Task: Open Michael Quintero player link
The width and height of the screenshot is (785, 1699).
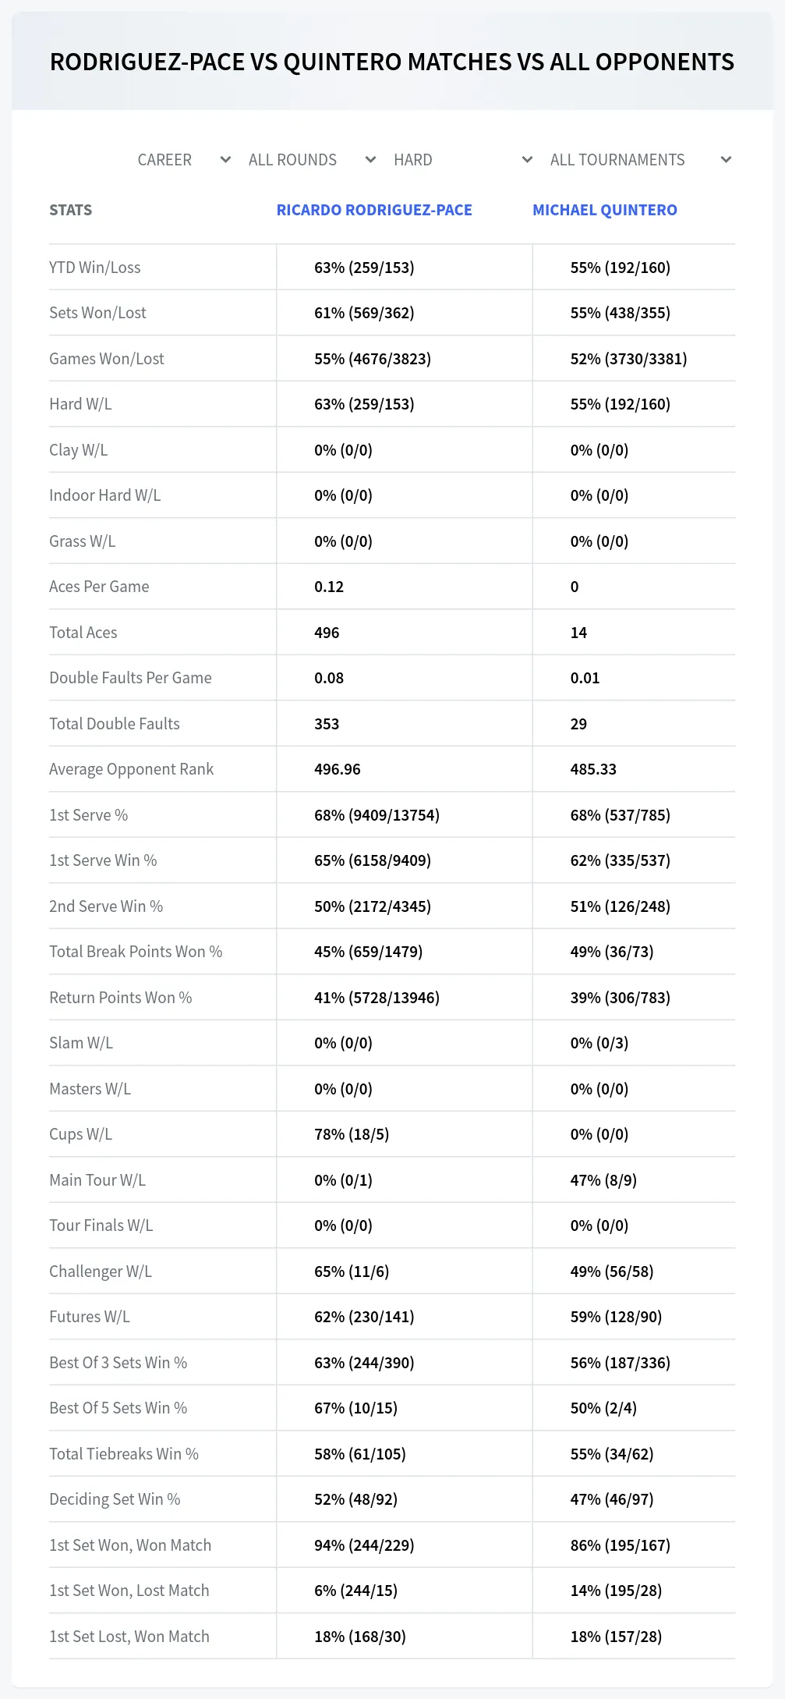Action: click(x=605, y=210)
